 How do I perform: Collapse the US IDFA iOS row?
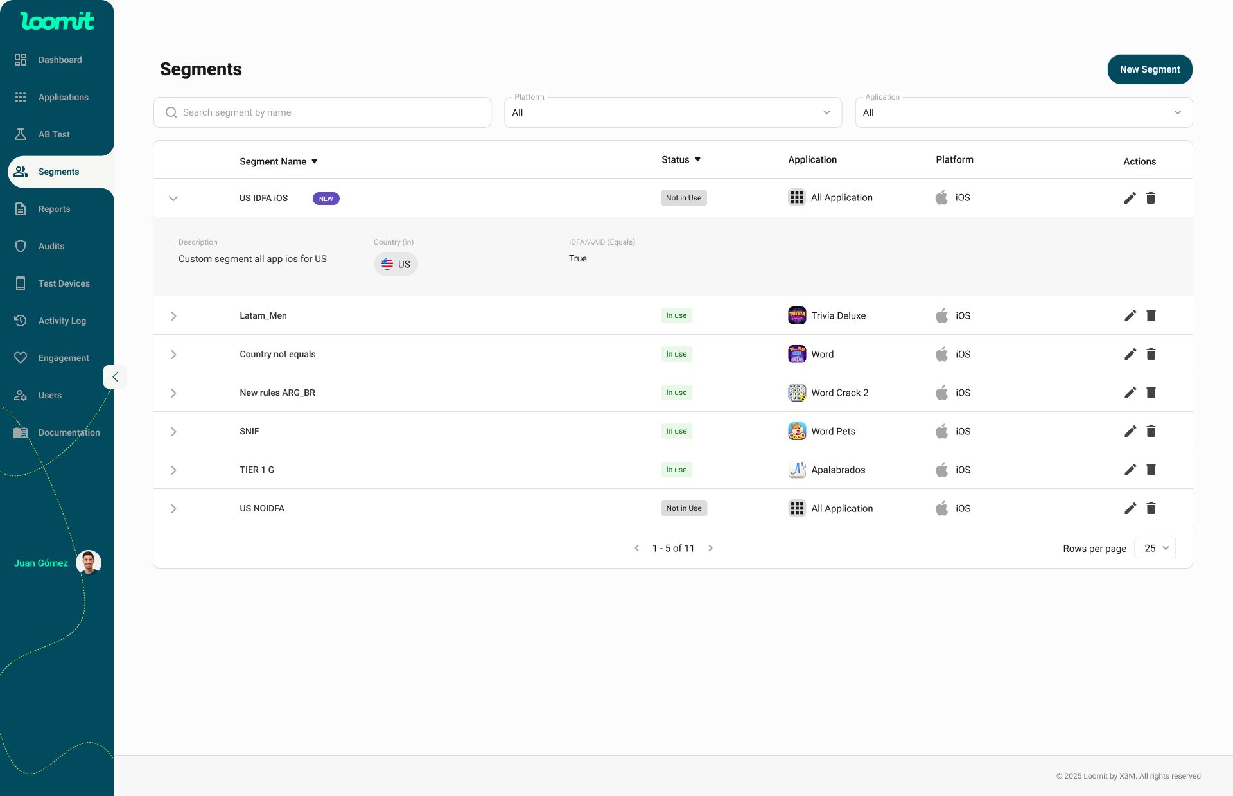[173, 198]
